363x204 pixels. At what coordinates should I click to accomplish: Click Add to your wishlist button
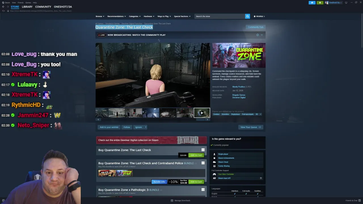109,127
